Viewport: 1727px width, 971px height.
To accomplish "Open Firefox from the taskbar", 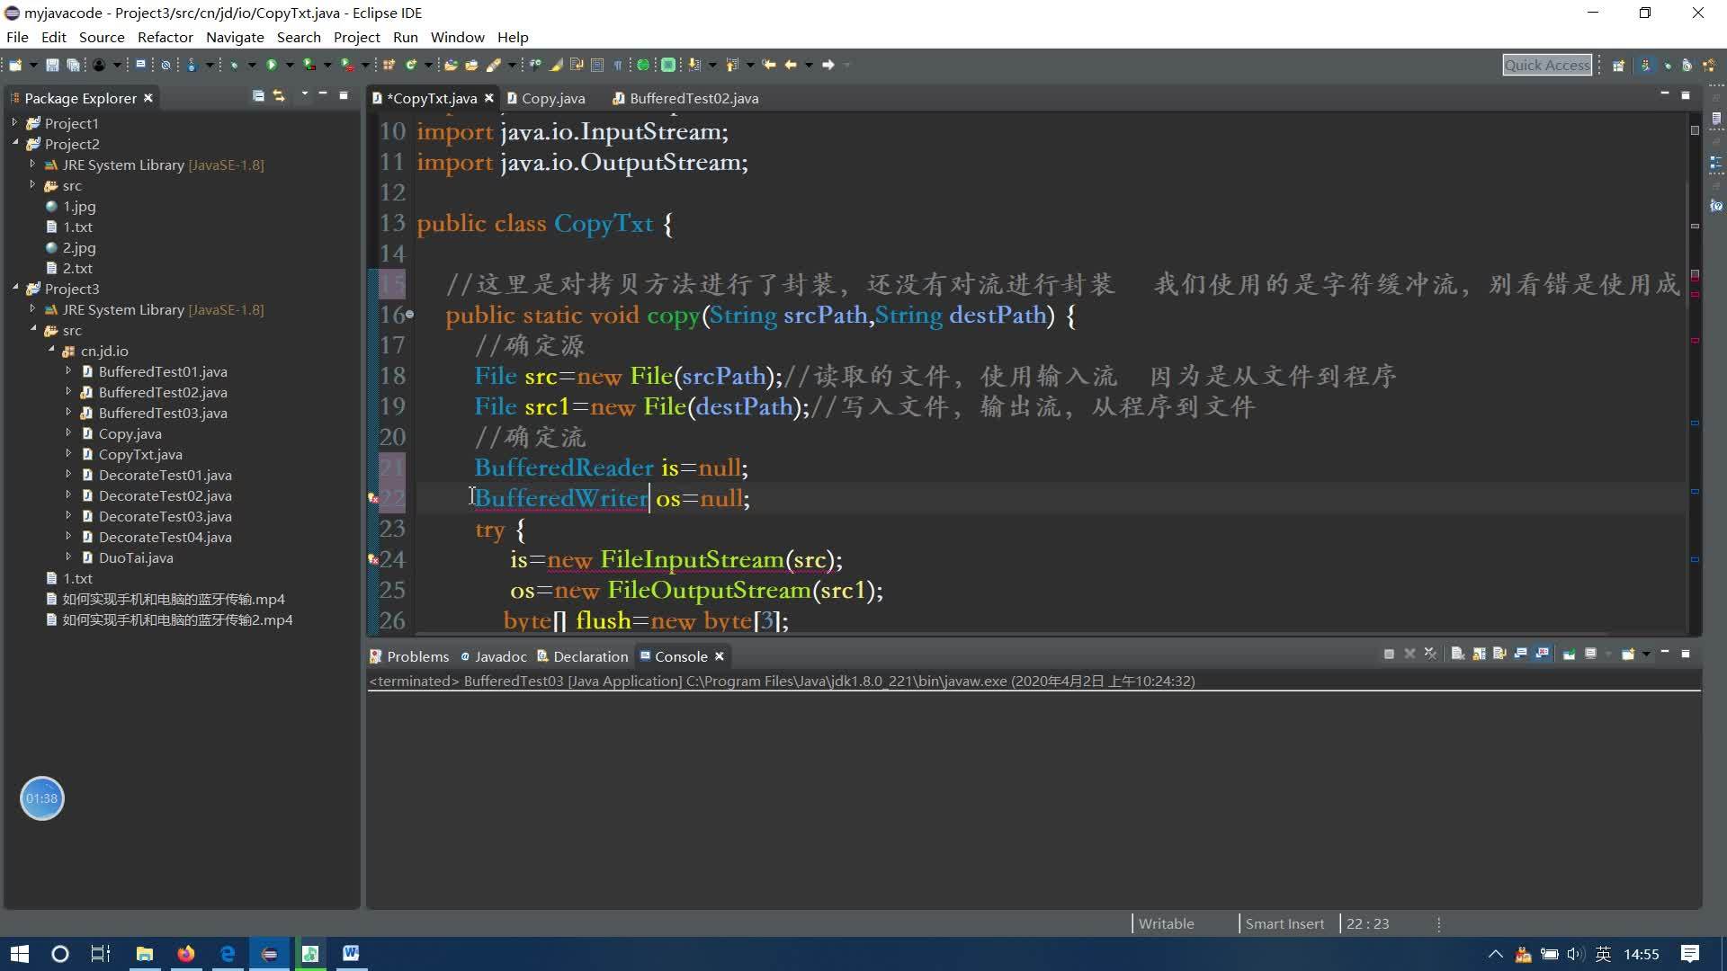I will [186, 953].
